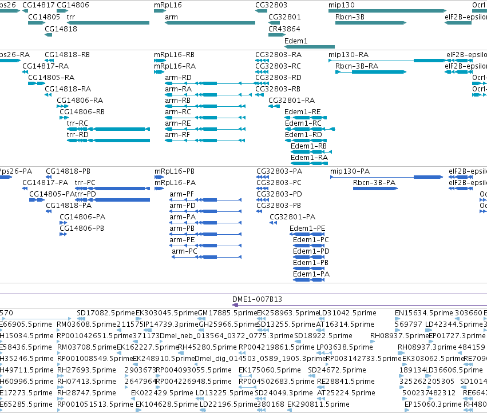This screenshot has height=413, width=487.
Task: Select the 'RH45280.5prime' EST label
Action: point(208,347)
